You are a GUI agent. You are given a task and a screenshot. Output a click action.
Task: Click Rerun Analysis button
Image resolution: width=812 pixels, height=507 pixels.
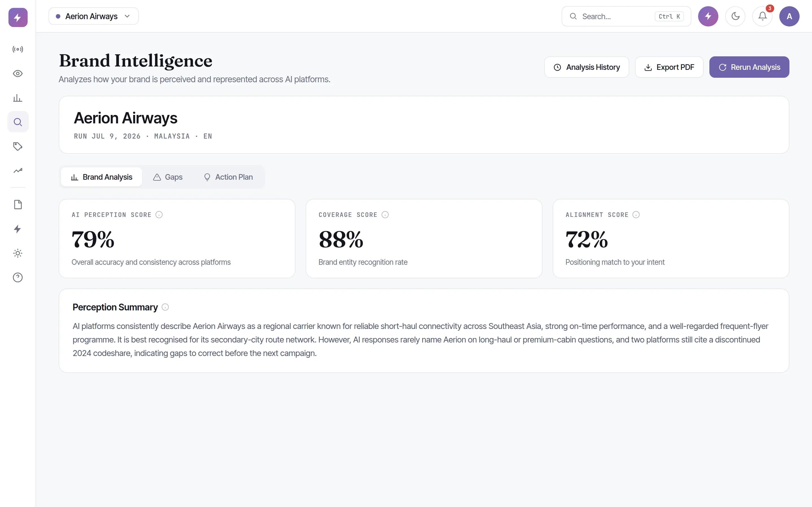[x=749, y=67]
